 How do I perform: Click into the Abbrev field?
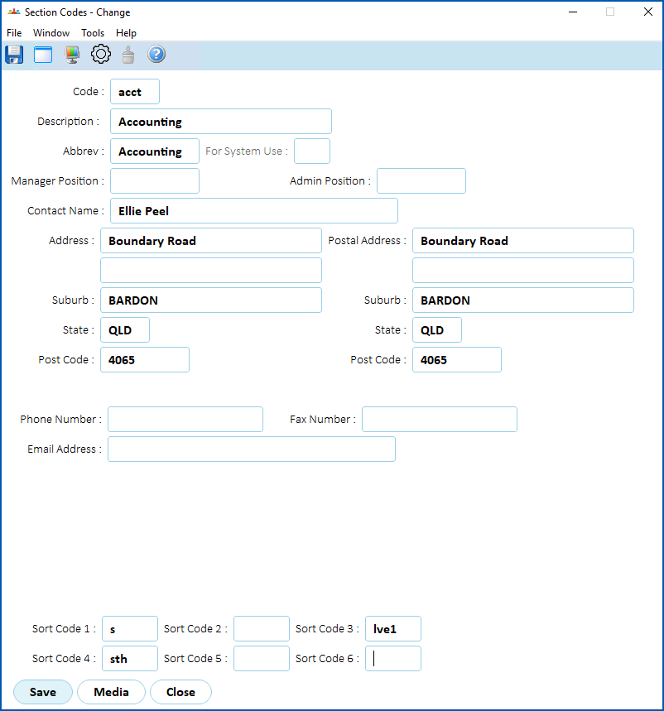[155, 151]
